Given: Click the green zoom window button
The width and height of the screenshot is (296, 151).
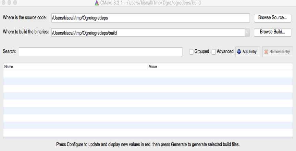Looking at the screenshot, I should pyautogui.click(x=15, y=2).
